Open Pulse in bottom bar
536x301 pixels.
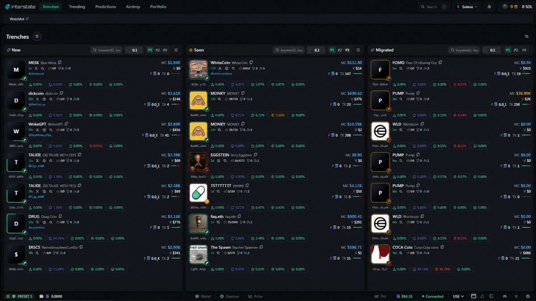256,296
